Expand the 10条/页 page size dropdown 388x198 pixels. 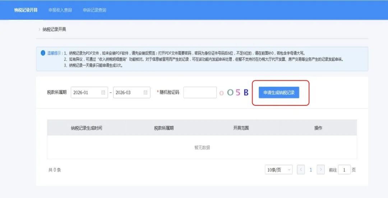[278, 170]
